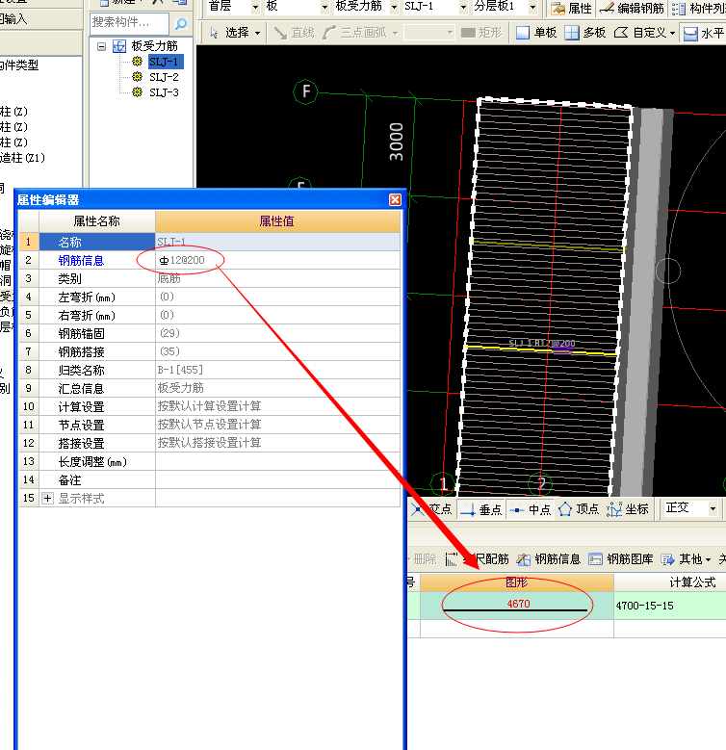This screenshot has height=750, width=726.
Task: Open the 属性 properties toolbar button
Action: pyautogui.click(x=571, y=8)
